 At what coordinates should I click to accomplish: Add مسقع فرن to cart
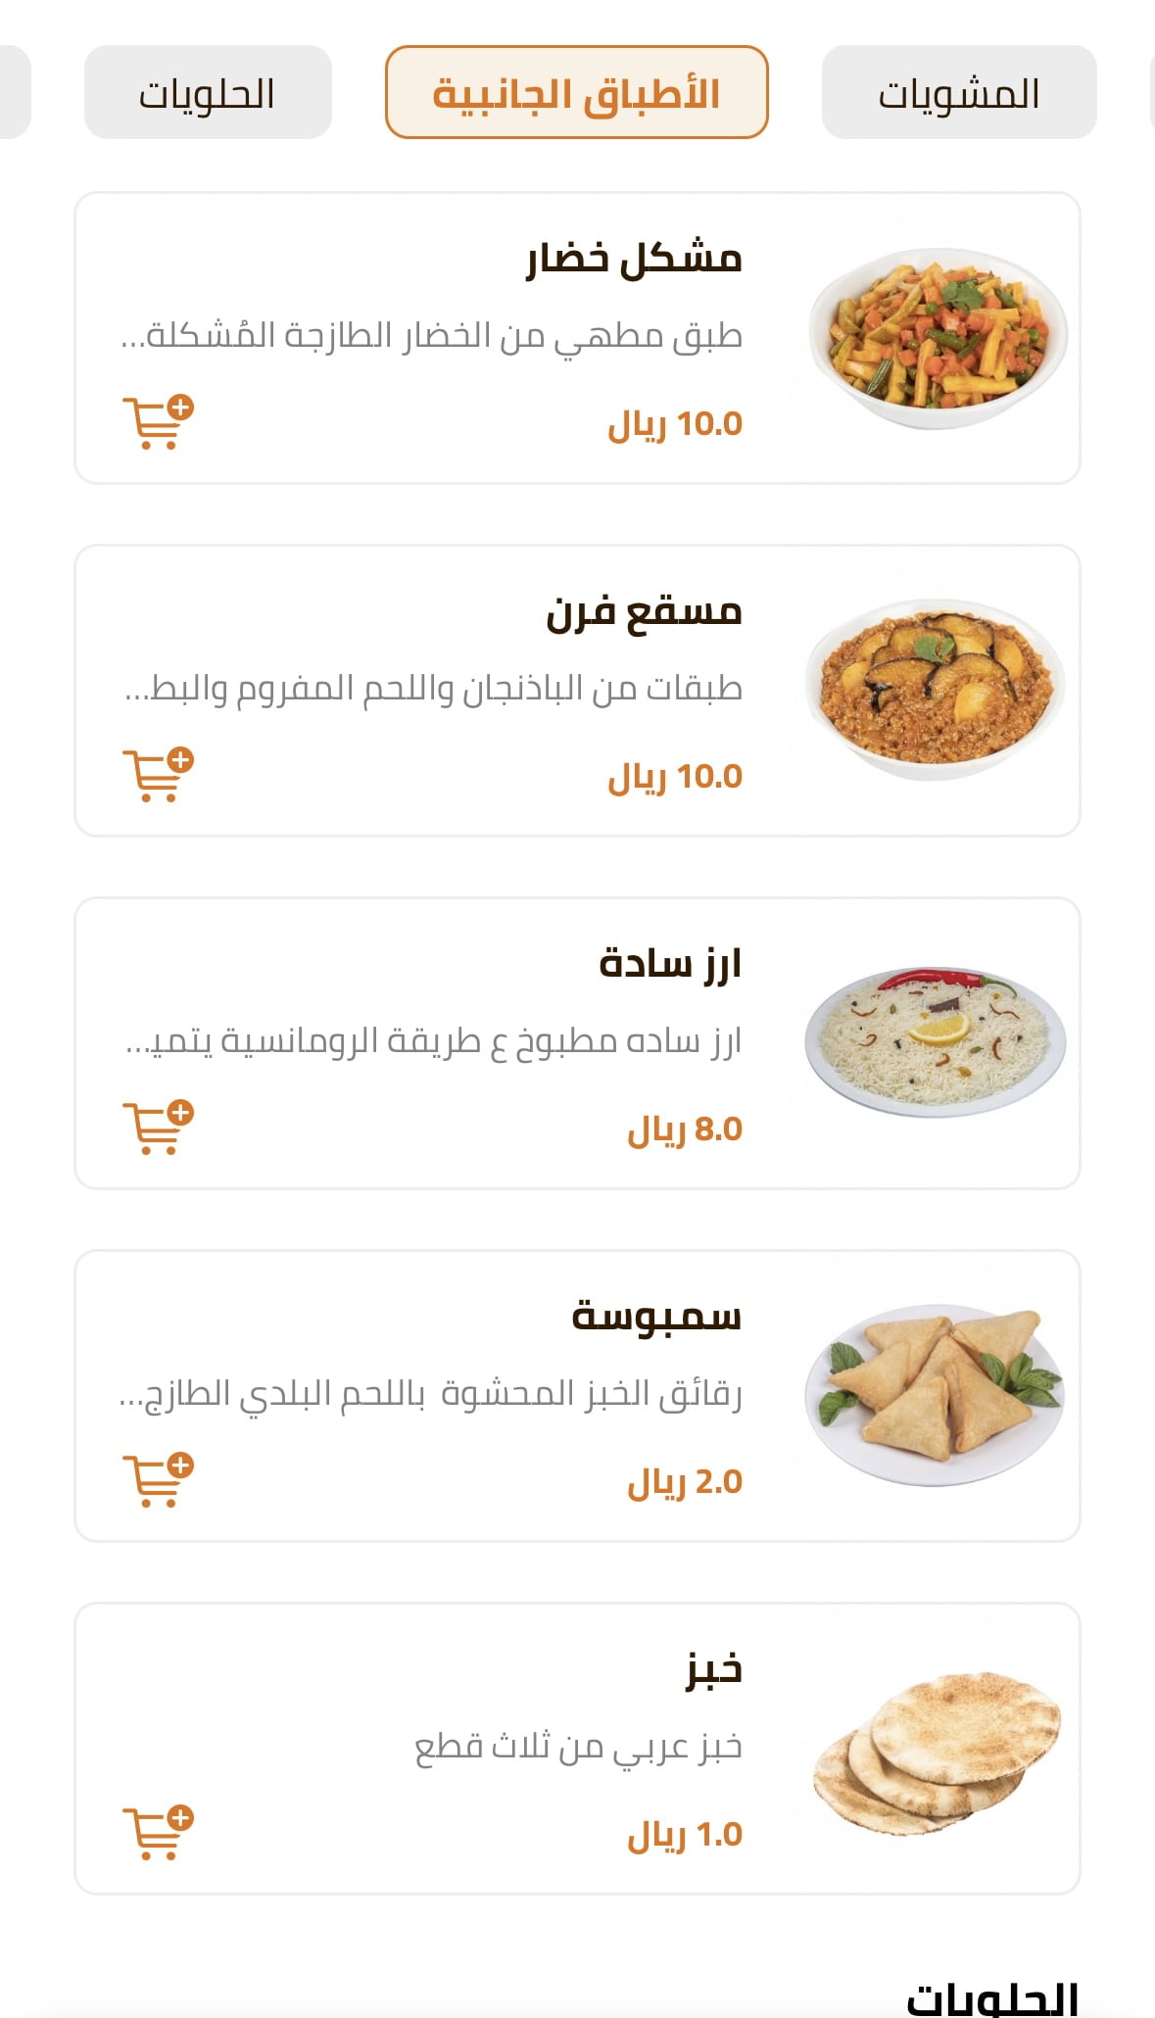pos(158,776)
